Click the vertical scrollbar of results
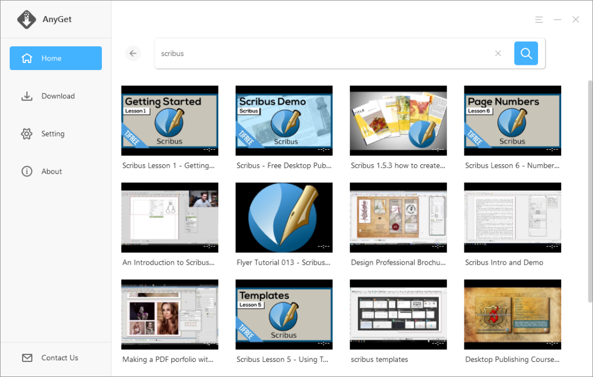This screenshot has width=593, height=377. click(590, 191)
